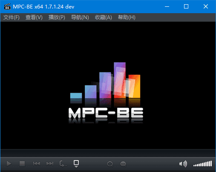
Task: Open the 导航(N) menu
Action: point(80,17)
